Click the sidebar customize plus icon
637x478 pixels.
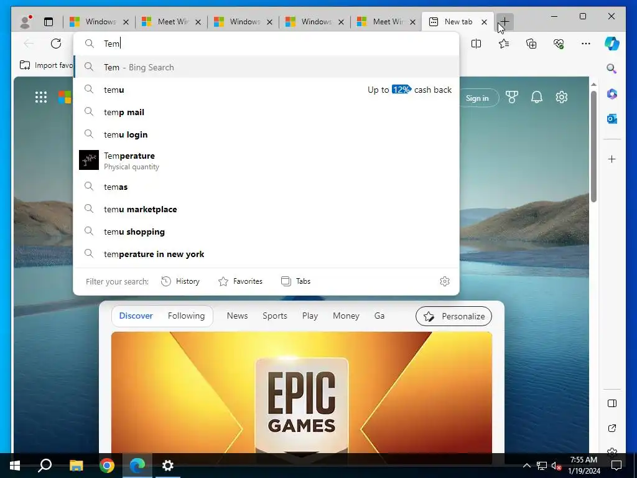point(612,159)
